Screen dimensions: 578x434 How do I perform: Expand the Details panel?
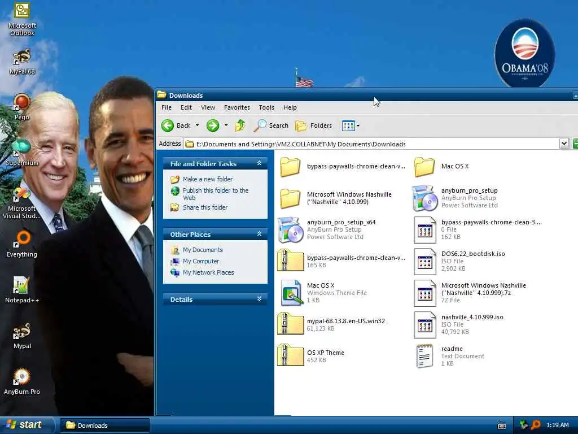pos(259,299)
